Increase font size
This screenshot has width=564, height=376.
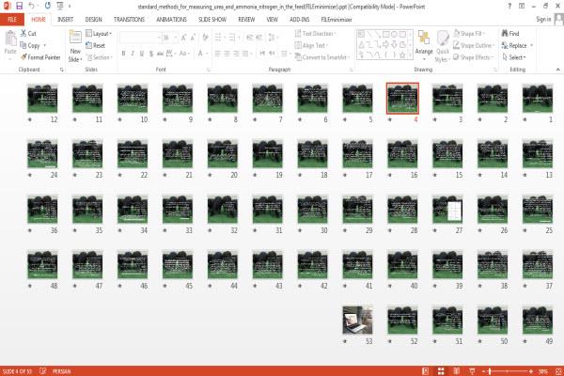[184, 38]
